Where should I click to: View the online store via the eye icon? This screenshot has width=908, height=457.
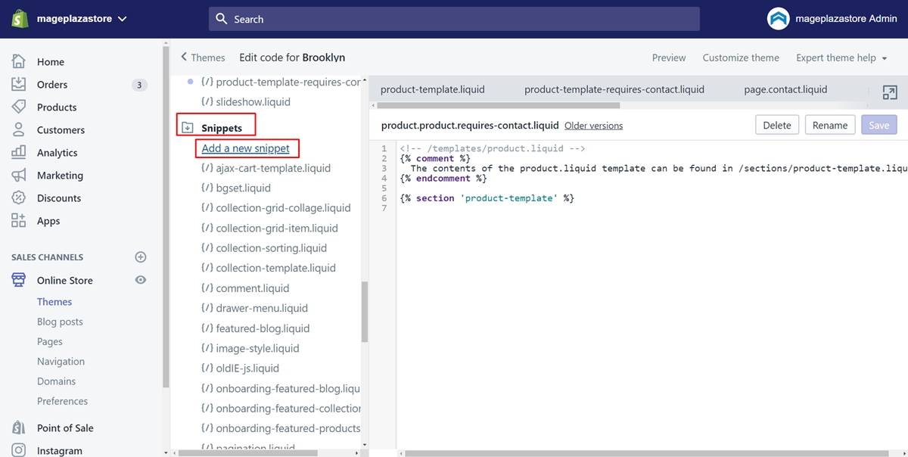(140, 280)
